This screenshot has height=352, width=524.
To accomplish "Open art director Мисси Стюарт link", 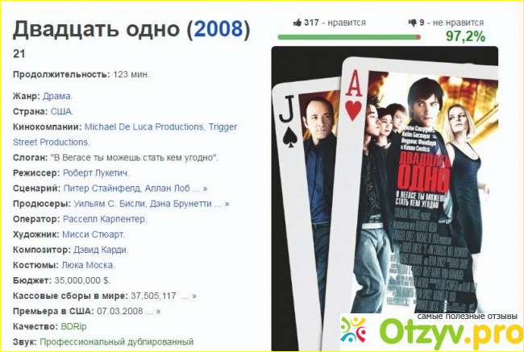I will pyautogui.click(x=94, y=234).
